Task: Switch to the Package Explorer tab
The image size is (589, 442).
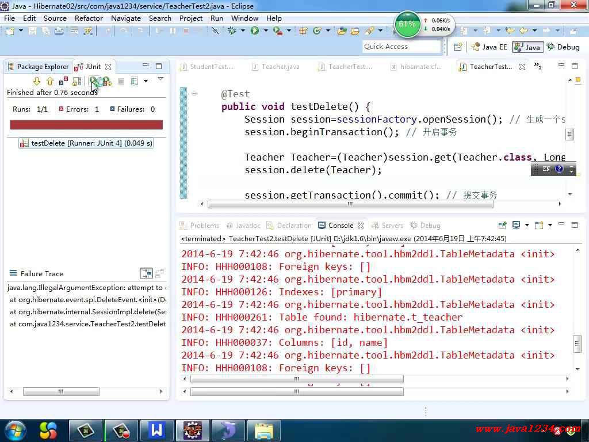Action: [38, 67]
